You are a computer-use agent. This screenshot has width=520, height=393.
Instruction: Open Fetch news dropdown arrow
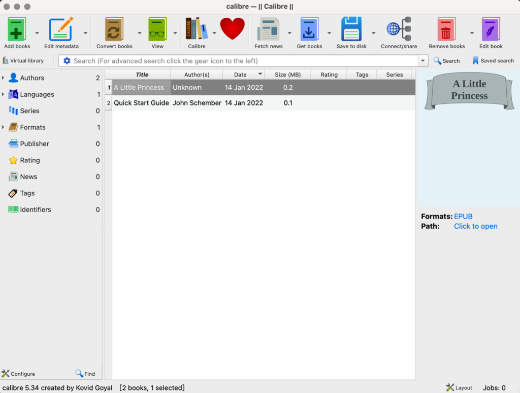[x=289, y=33]
